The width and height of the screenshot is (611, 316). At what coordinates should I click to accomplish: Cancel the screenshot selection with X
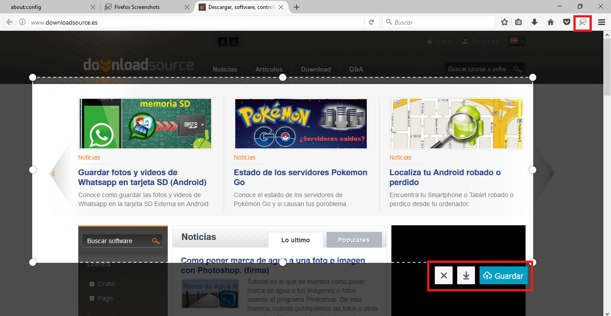[444, 275]
